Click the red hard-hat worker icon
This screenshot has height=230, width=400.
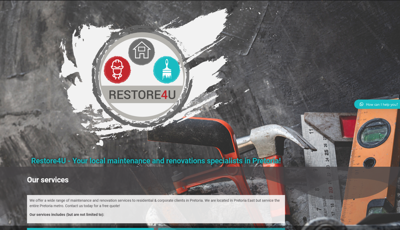117,70
